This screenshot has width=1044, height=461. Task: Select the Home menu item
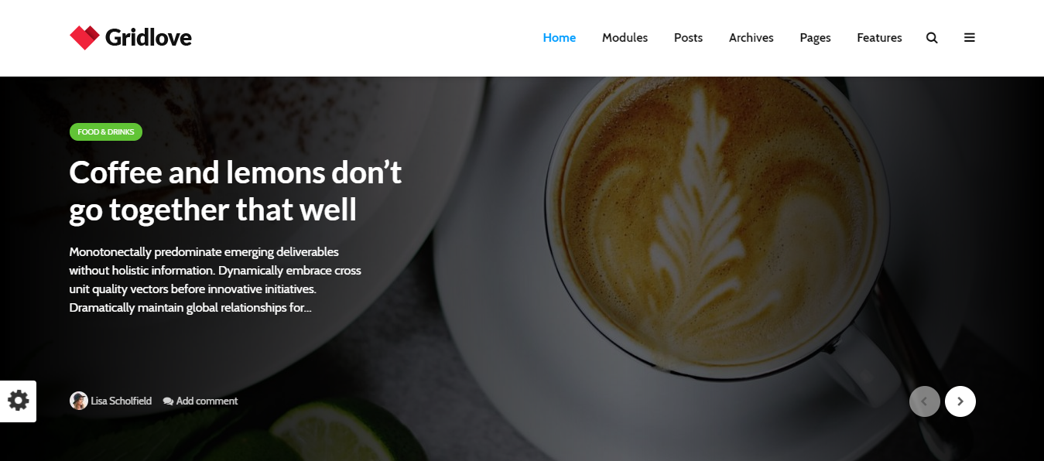coord(560,38)
